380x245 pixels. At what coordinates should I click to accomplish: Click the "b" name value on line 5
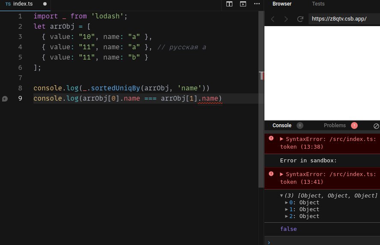(x=134, y=57)
